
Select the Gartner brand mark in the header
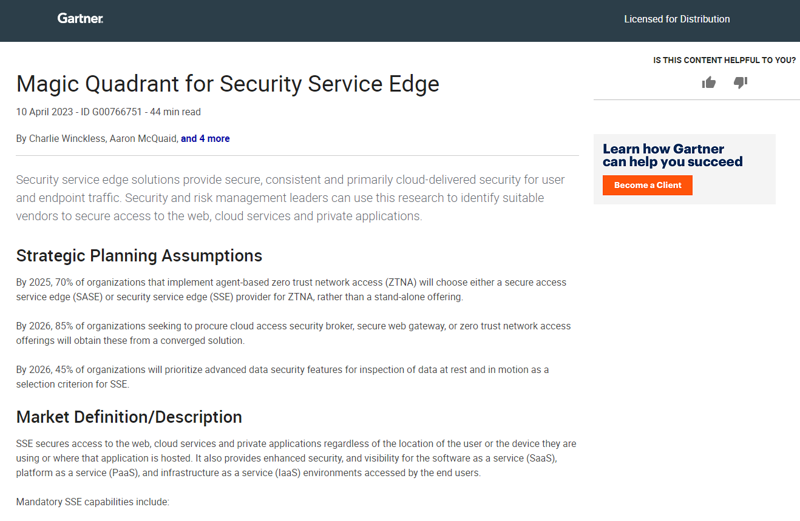pyautogui.click(x=80, y=19)
